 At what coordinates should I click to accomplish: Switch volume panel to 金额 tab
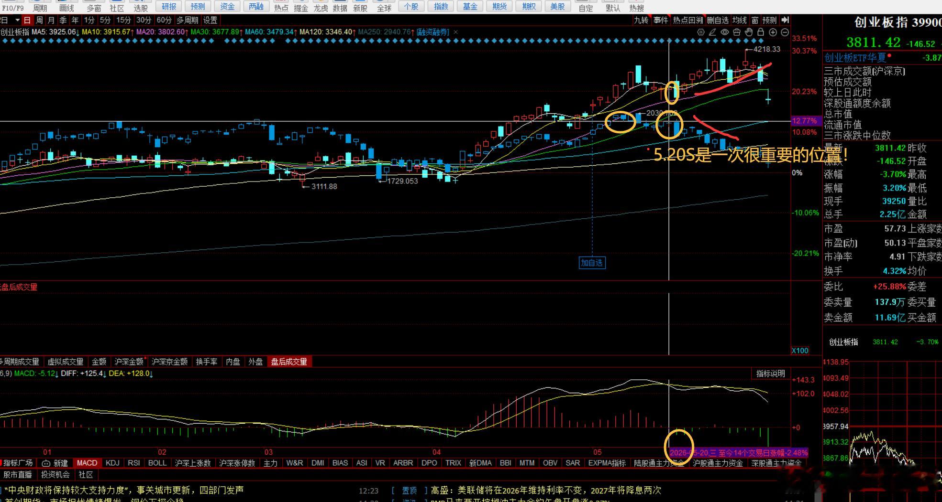tap(99, 362)
